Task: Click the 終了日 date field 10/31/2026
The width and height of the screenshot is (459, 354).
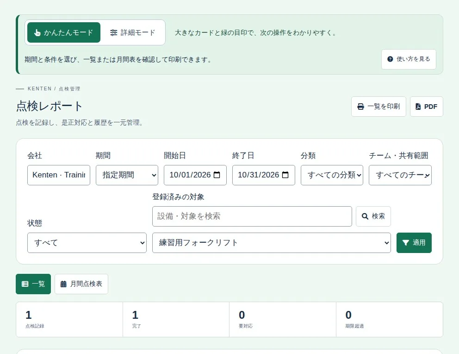Action: (x=264, y=175)
